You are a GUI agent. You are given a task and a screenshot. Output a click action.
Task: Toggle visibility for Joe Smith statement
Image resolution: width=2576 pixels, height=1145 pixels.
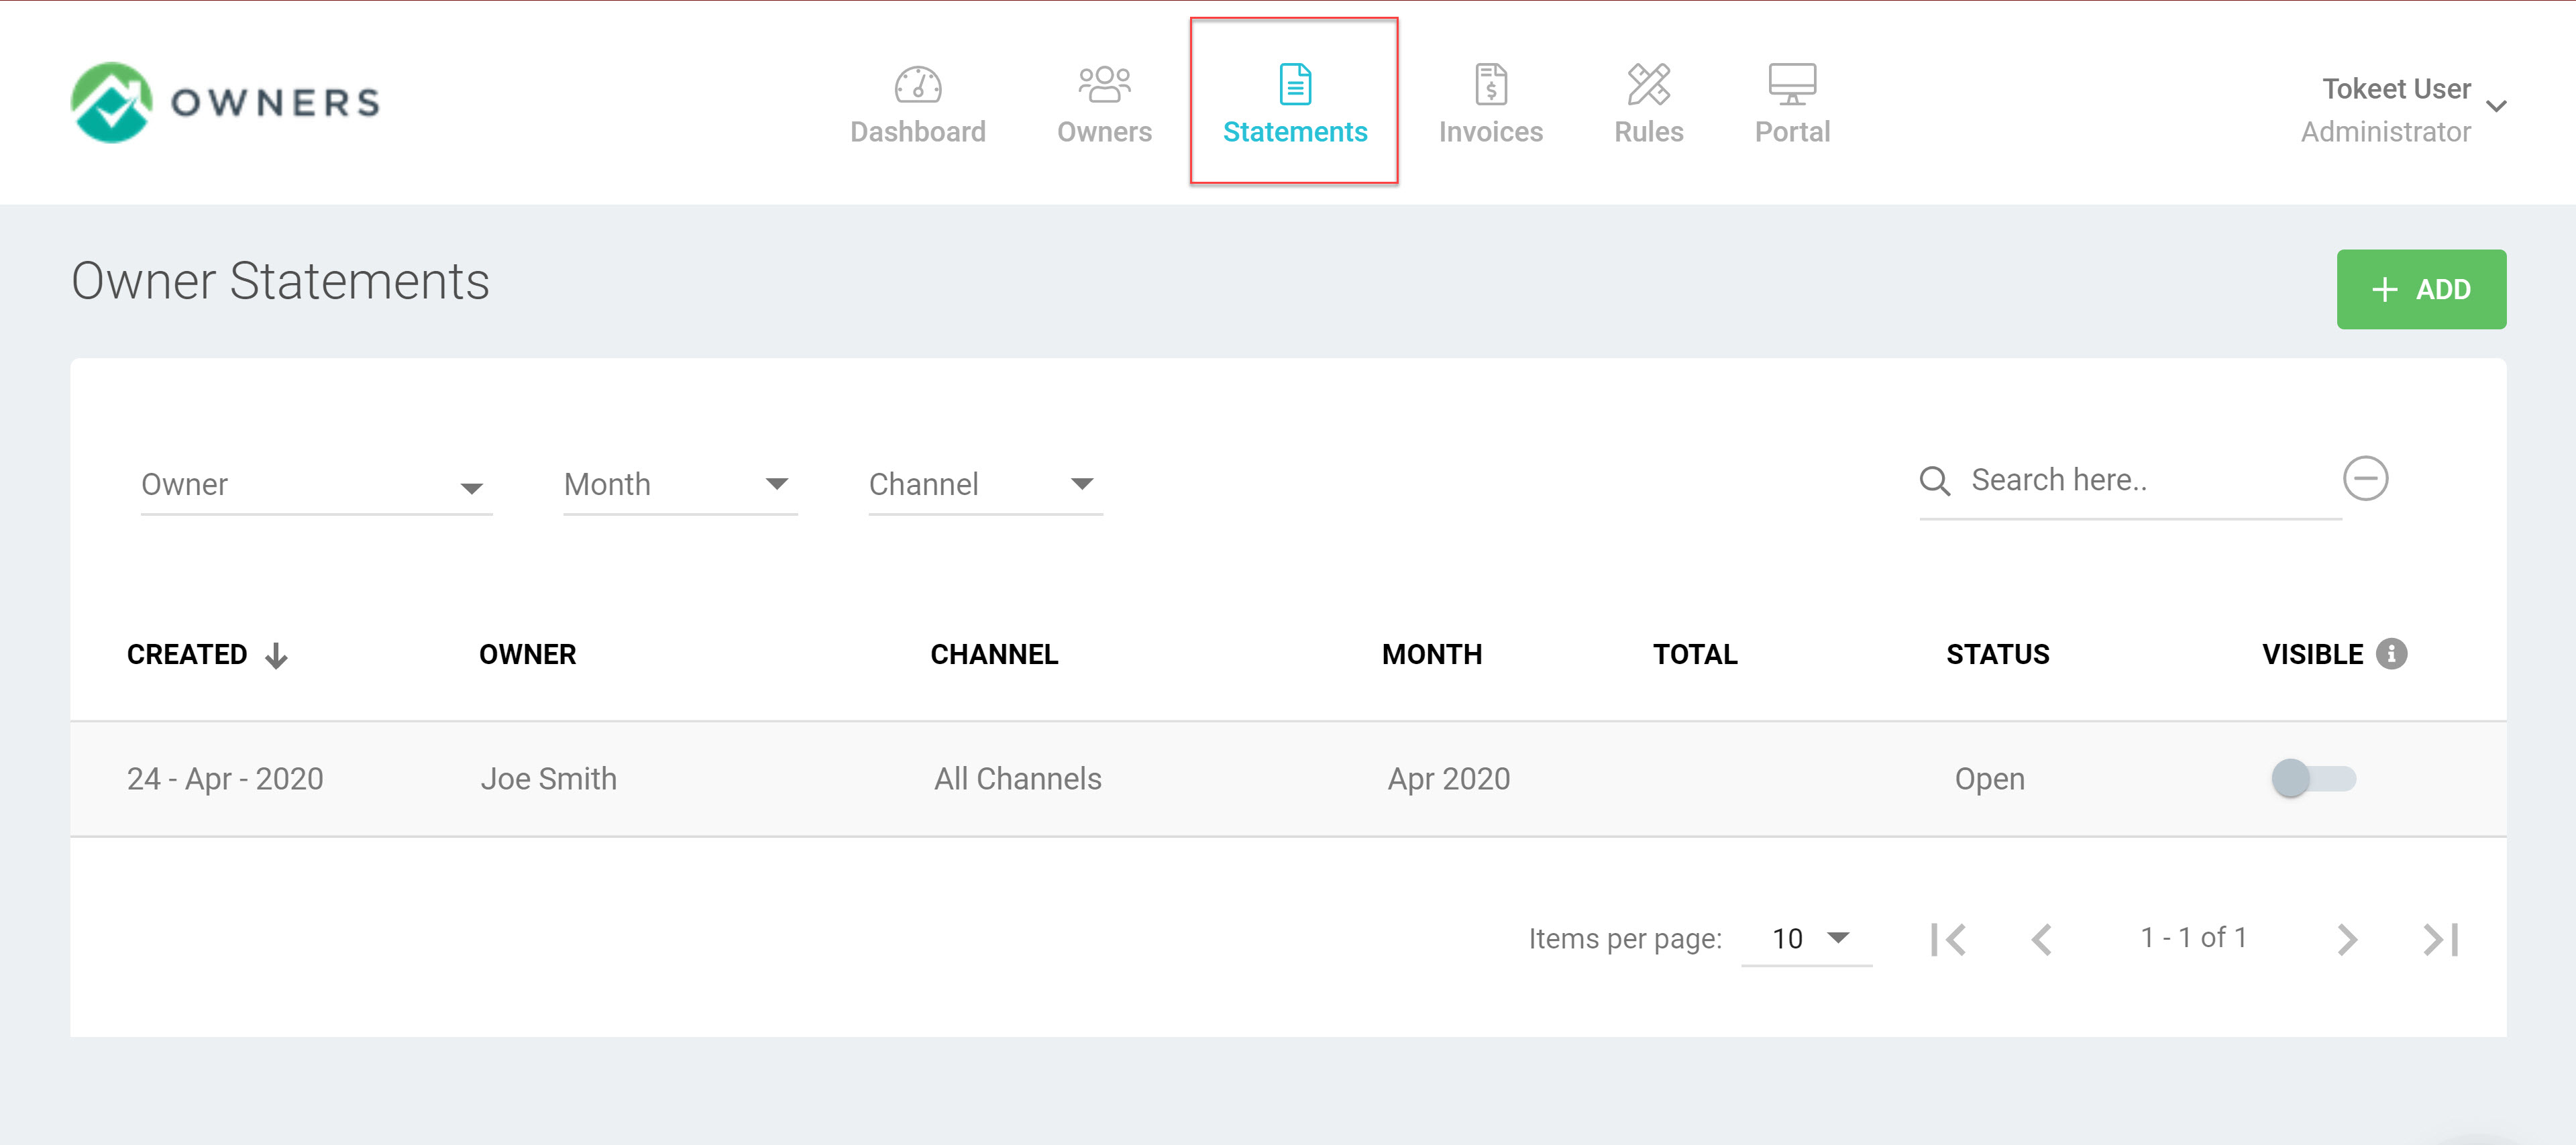(x=2313, y=779)
